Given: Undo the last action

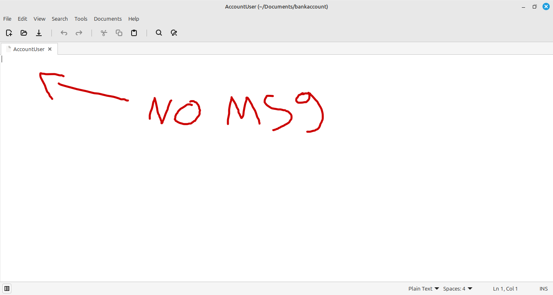Looking at the screenshot, I should point(64,33).
